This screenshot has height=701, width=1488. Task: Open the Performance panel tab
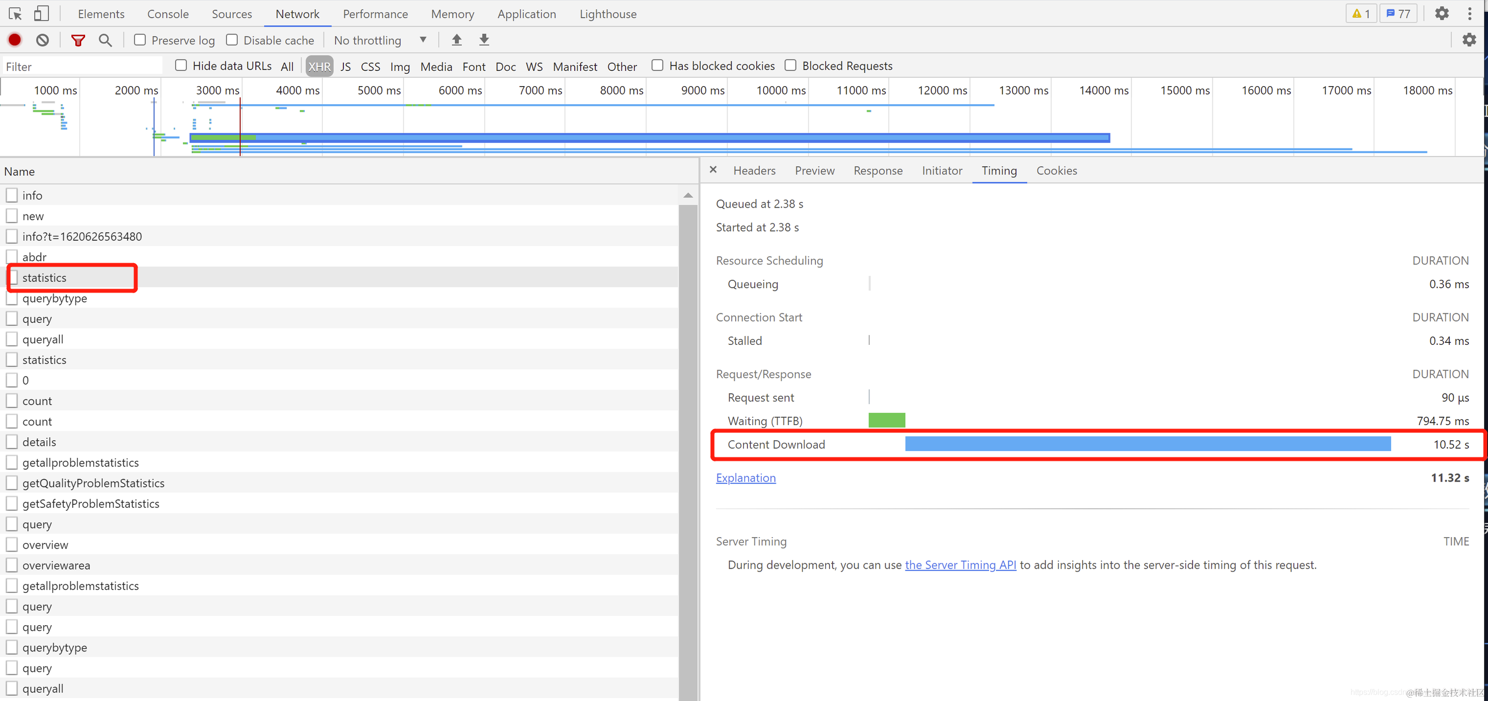point(375,14)
